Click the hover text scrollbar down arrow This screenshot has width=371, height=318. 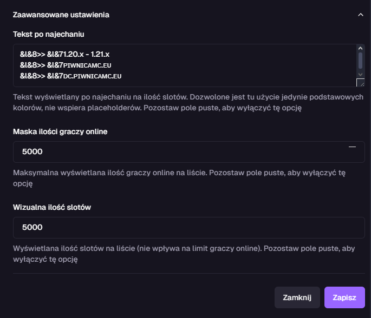360,73
